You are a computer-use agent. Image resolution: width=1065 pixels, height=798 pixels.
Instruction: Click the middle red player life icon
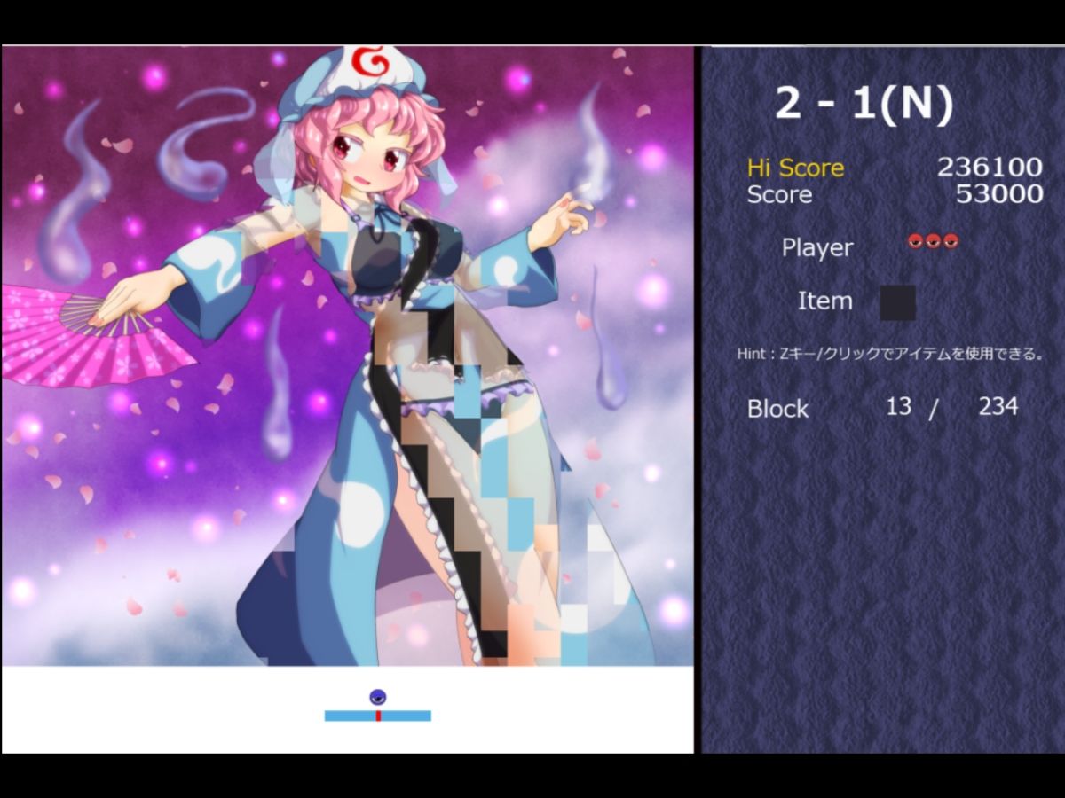click(933, 241)
